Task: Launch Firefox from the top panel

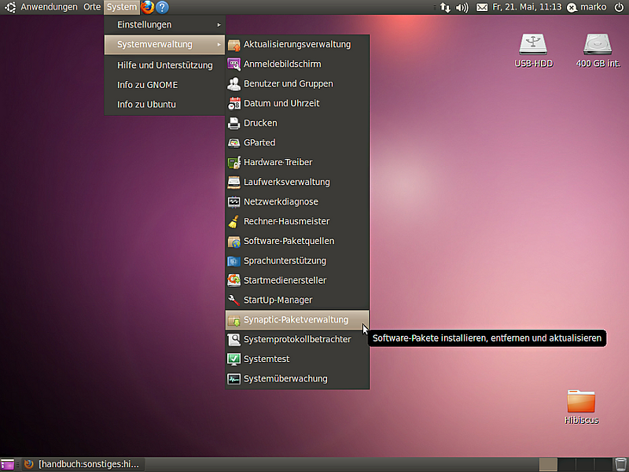Action: tap(148, 7)
